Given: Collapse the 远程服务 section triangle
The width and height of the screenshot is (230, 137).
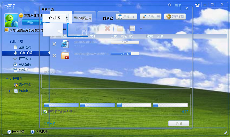Looking at the screenshot, I should (x=7, y=79).
